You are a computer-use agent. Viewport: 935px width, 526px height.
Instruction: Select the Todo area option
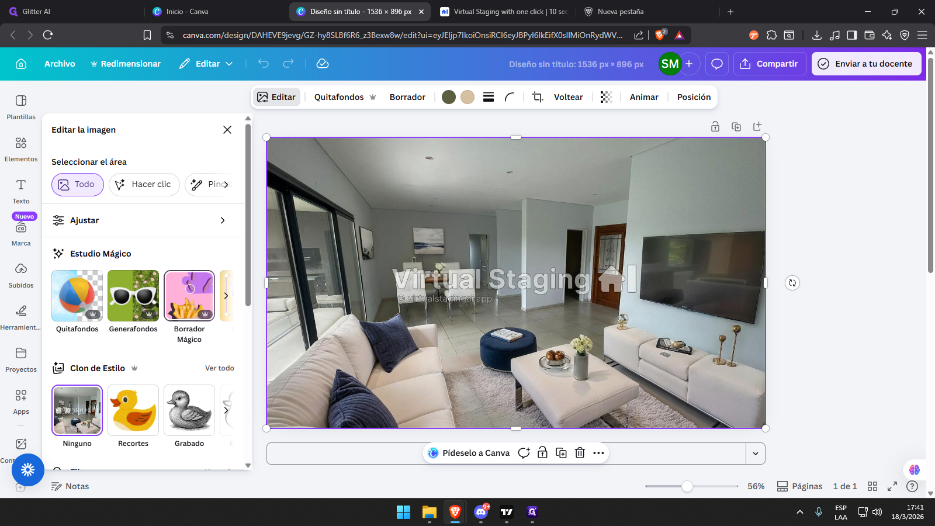pyautogui.click(x=77, y=185)
